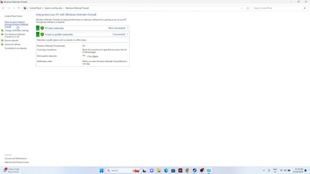Click the Windows Start button on the taskbar
Screen dimensions: 310x174
pyautogui.click(x=101, y=170)
